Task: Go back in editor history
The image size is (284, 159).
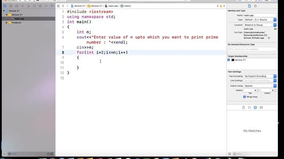Action: tap(63, 6)
